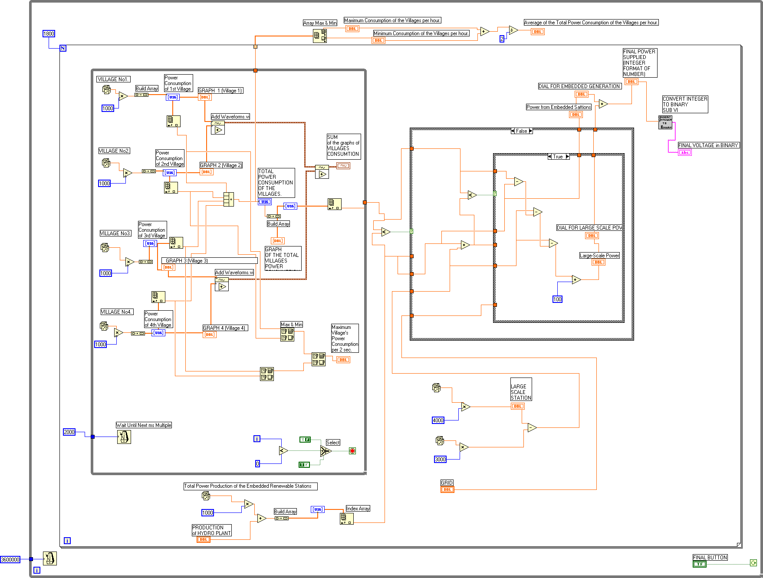Viewport: 763px width, 578px height.
Task: Select the Index Array function node
Action: (x=346, y=518)
